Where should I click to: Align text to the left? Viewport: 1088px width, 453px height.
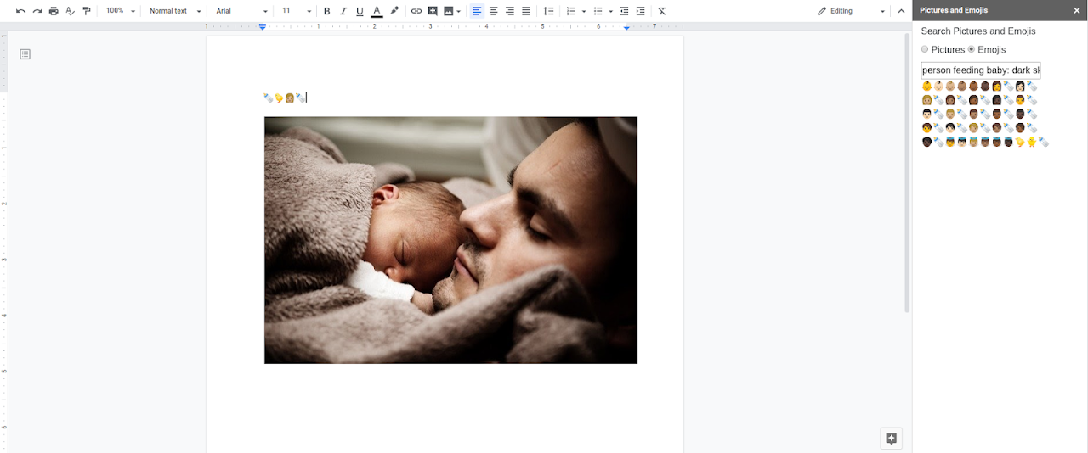pyautogui.click(x=477, y=11)
